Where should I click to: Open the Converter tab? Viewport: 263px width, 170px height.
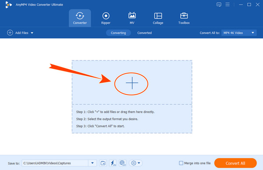click(80, 18)
